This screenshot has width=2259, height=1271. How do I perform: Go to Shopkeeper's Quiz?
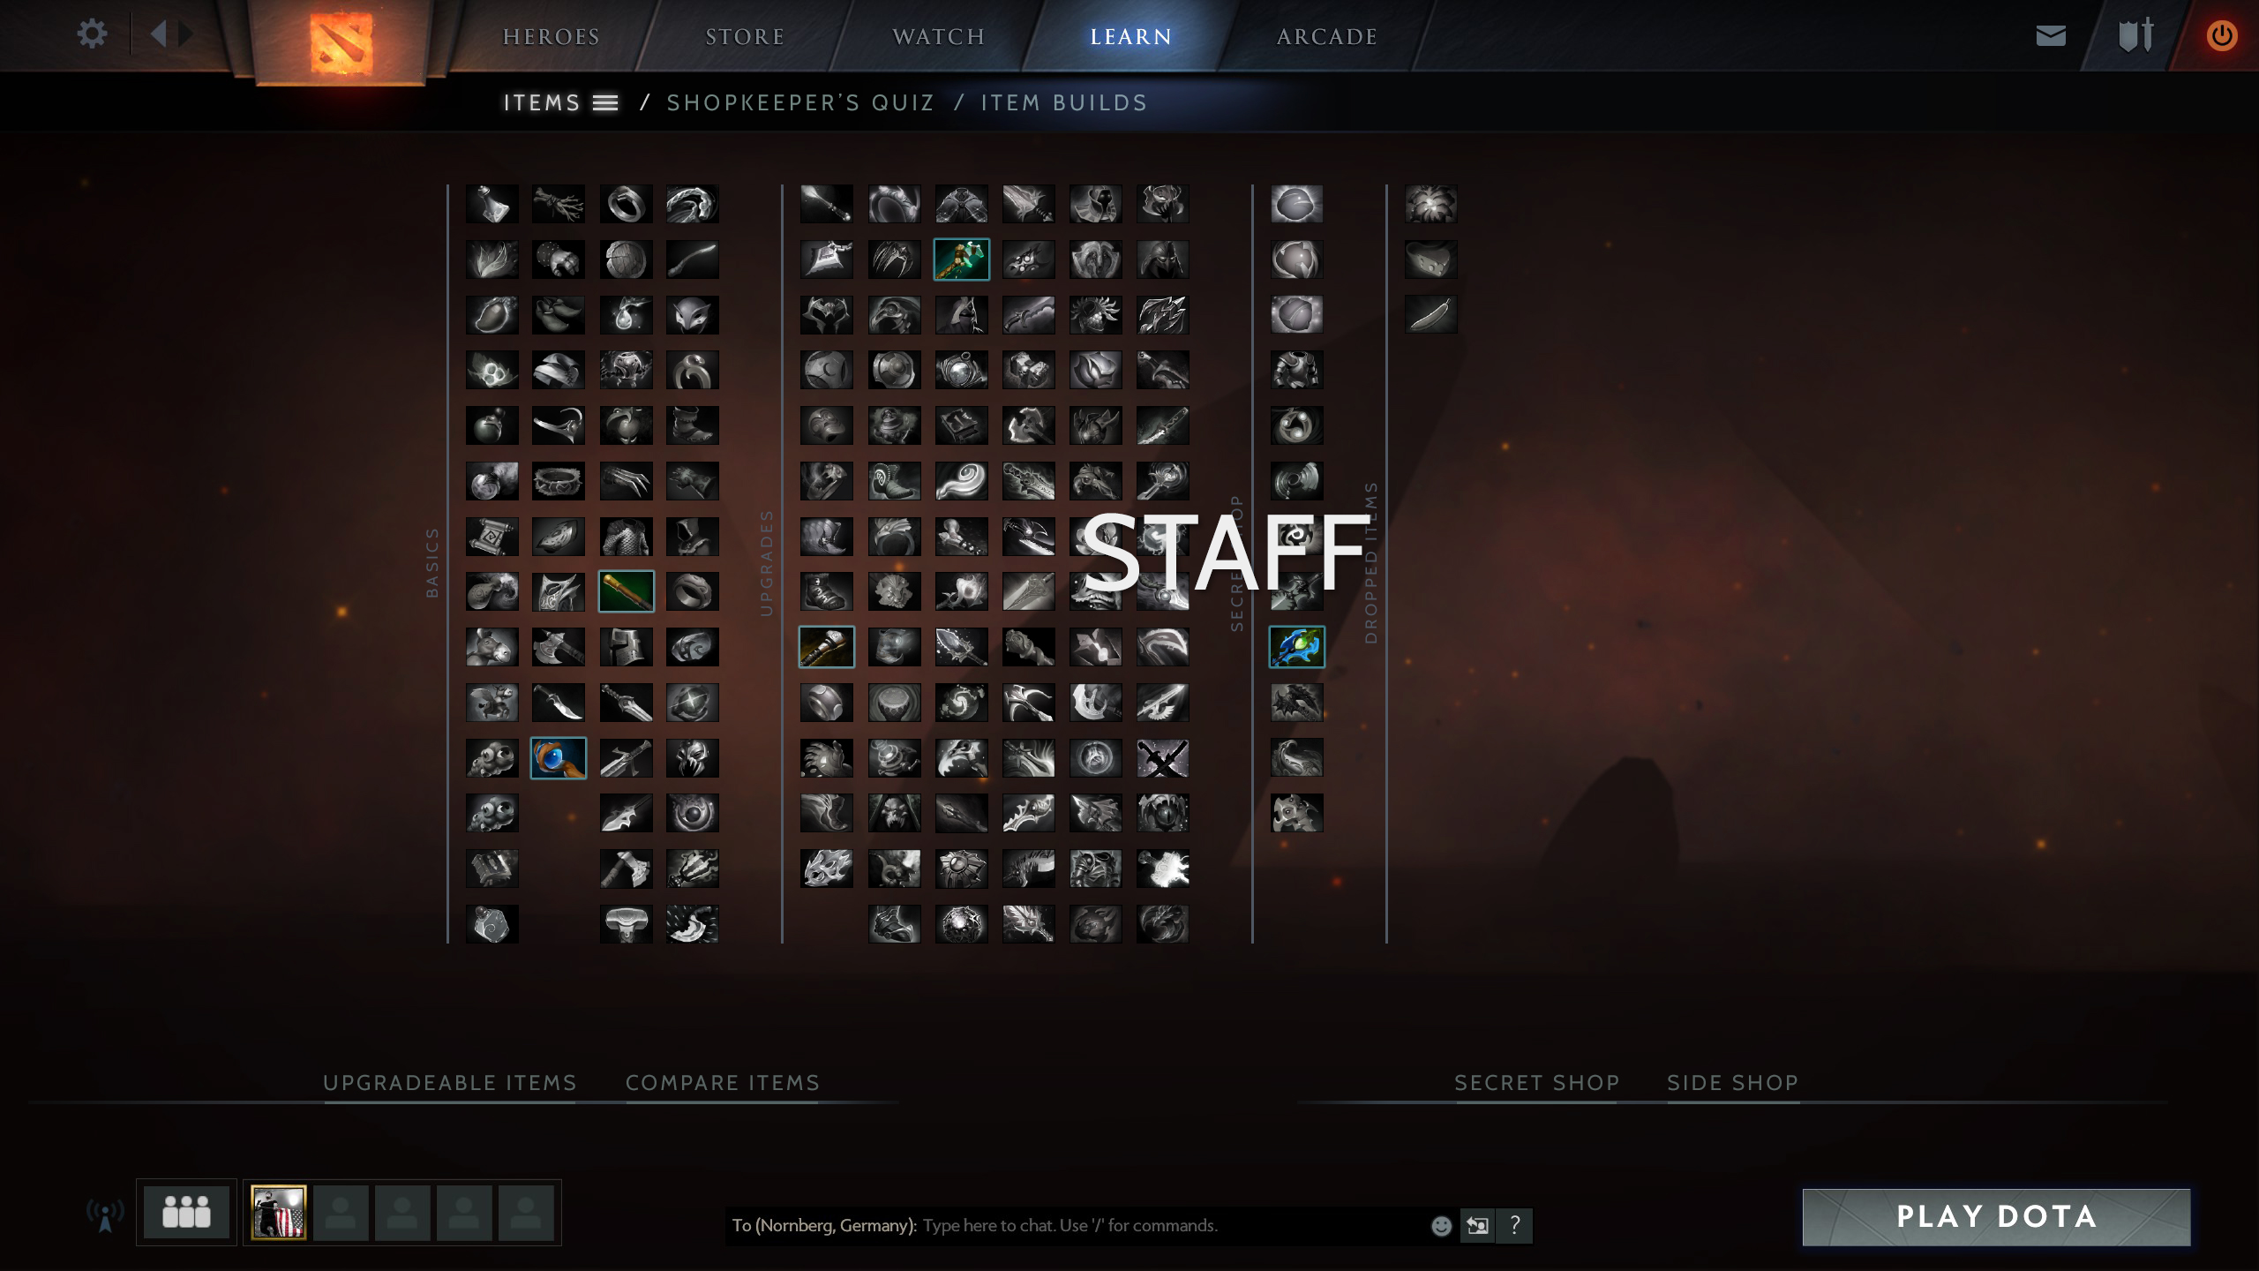coord(800,103)
